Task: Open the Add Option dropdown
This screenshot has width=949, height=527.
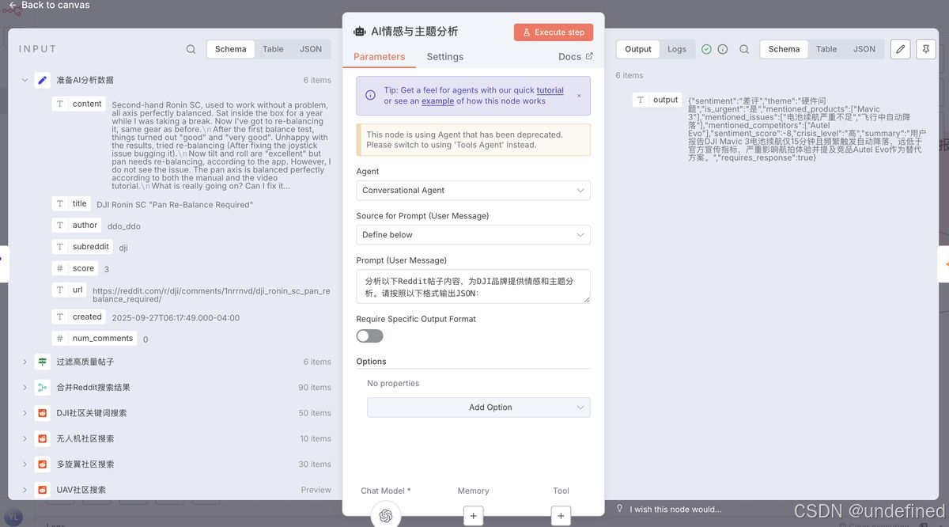Action: coord(478,407)
